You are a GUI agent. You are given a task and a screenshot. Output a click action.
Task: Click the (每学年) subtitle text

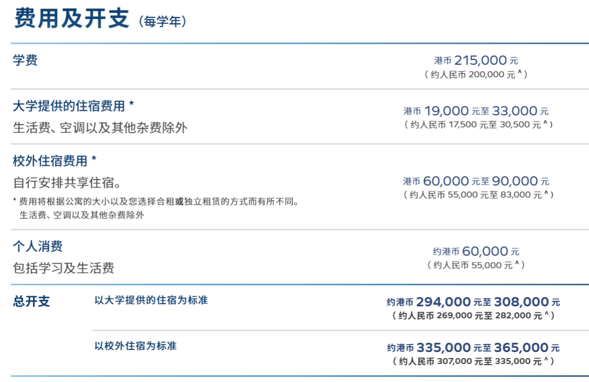tap(163, 22)
